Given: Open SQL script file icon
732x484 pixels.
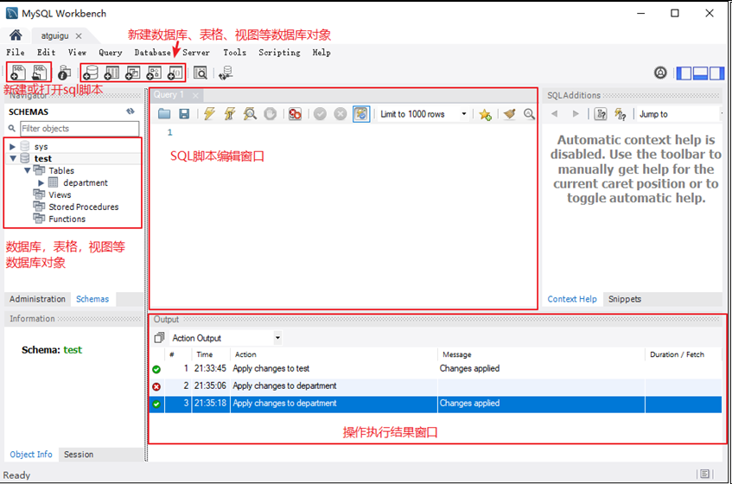Looking at the screenshot, I should 40,73.
